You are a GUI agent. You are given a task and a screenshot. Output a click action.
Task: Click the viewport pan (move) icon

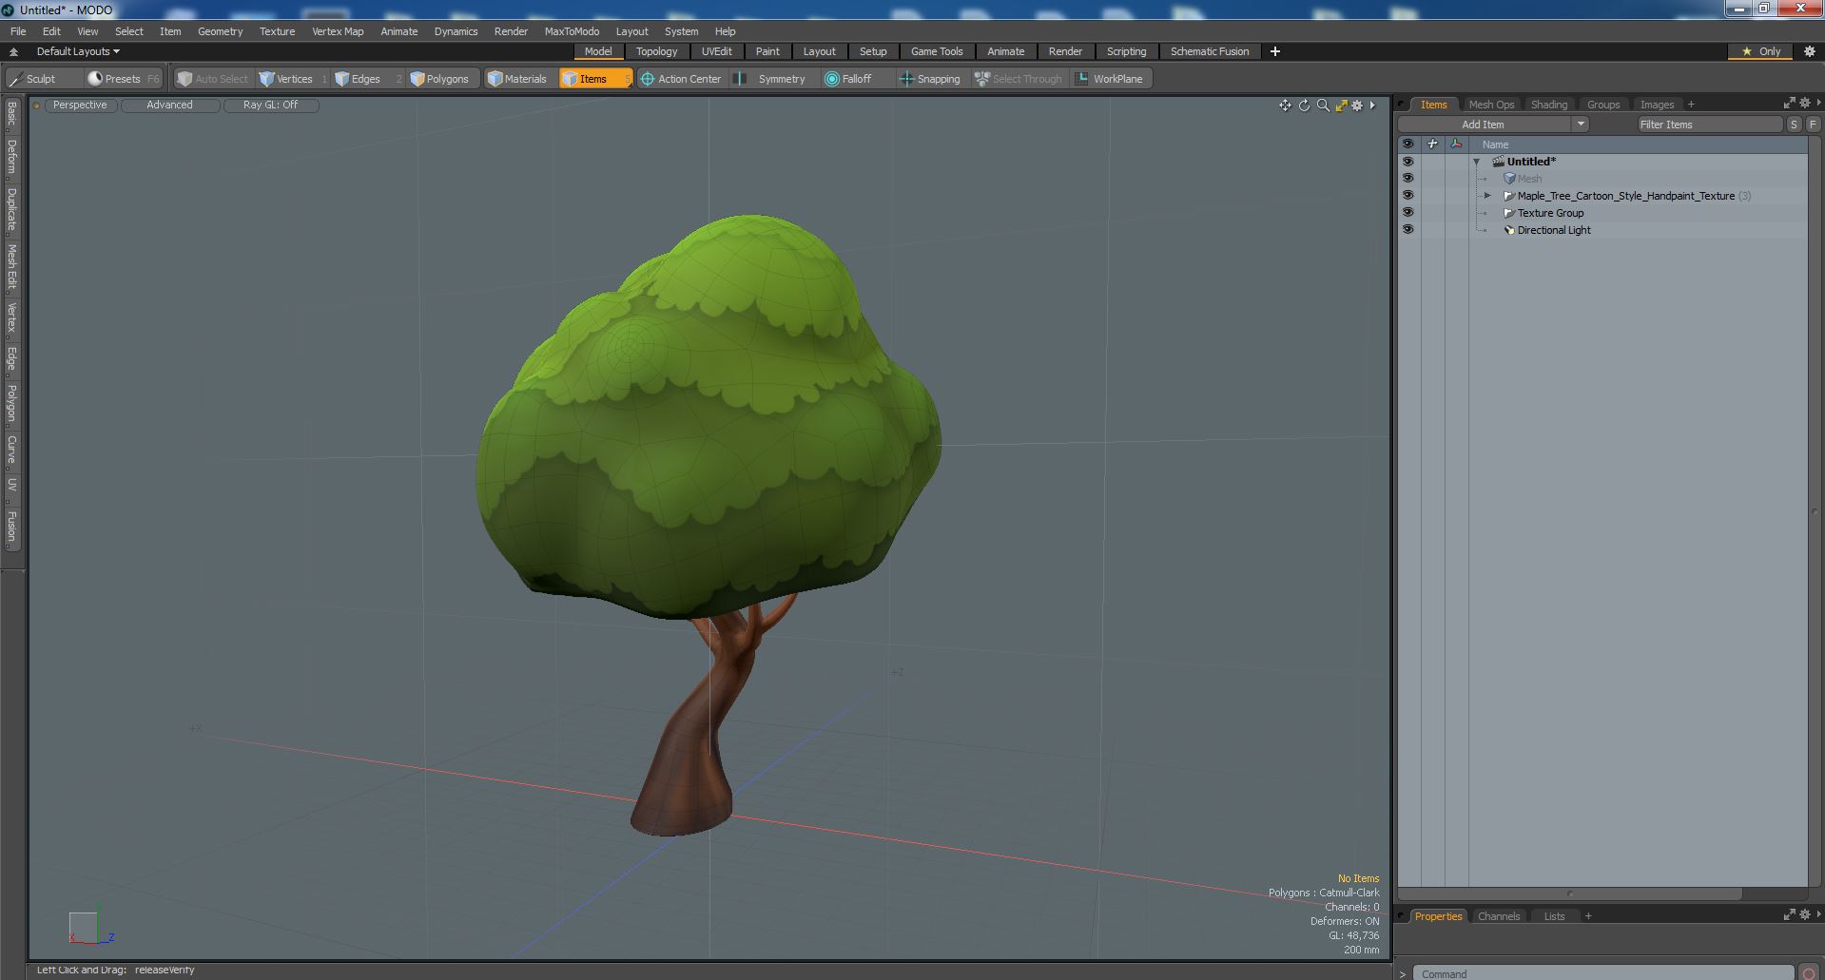pyautogui.click(x=1285, y=106)
